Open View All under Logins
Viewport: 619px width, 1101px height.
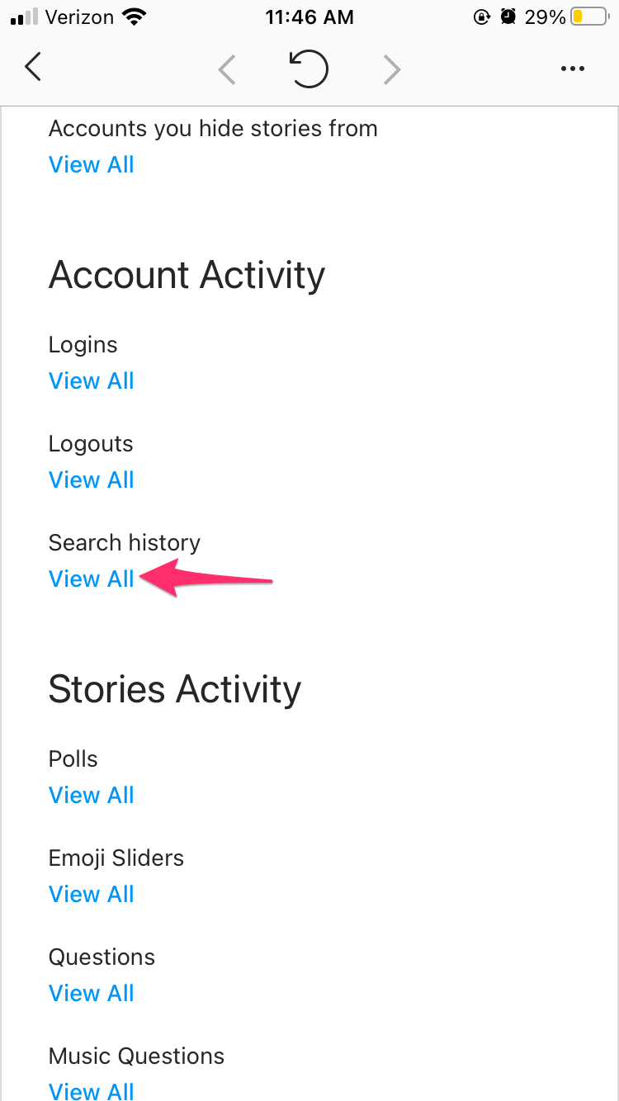(x=92, y=381)
